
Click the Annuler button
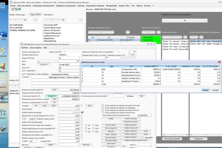(x=215, y=90)
